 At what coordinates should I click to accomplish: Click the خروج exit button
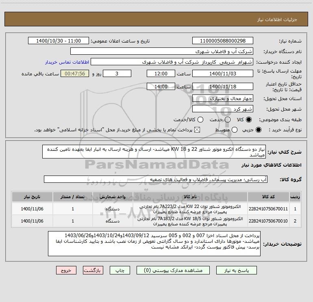click(x=66, y=270)
